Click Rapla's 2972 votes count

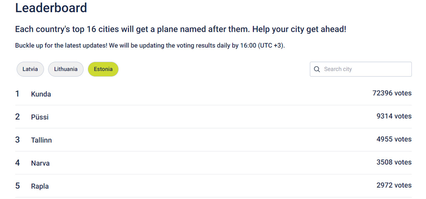point(394,185)
